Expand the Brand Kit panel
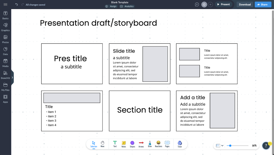 [x=5, y=74]
